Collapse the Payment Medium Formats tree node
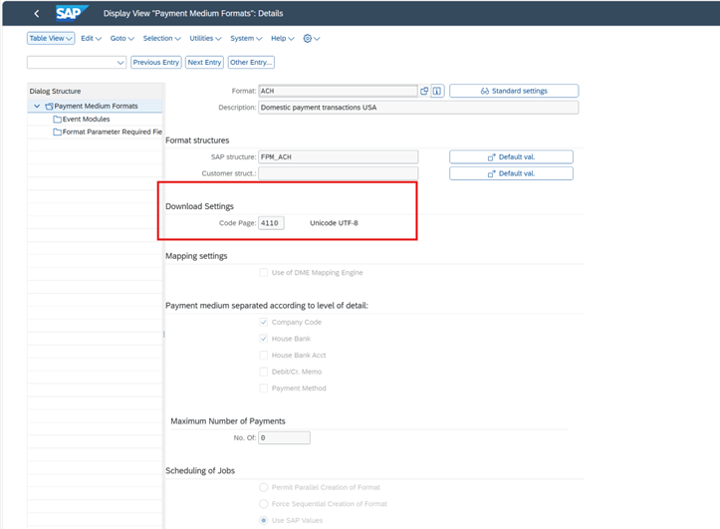Image resolution: width=720 pixels, height=529 pixels. [x=37, y=106]
